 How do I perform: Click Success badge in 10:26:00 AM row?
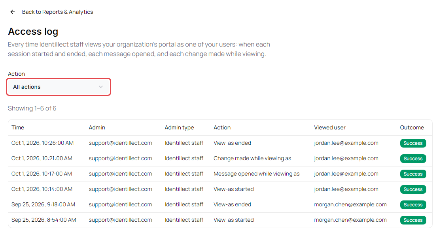pyautogui.click(x=413, y=143)
